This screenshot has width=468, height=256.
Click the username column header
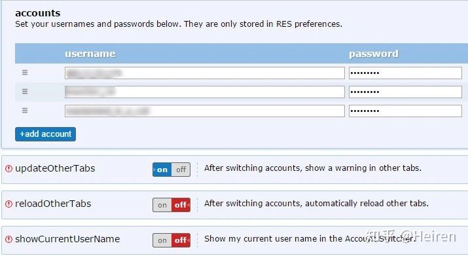(x=90, y=54)
